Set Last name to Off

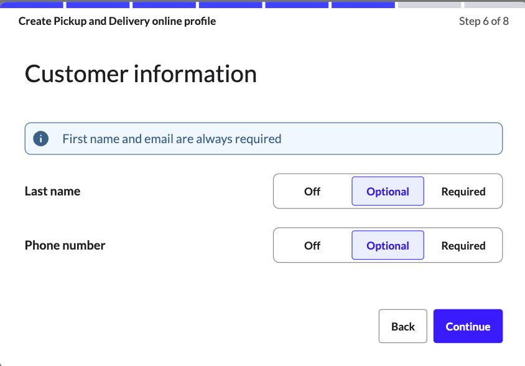312,191
